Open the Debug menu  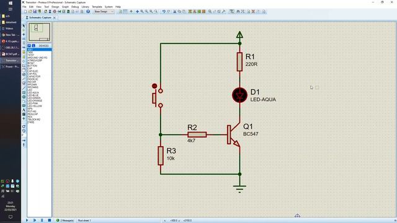click(75, 7)
